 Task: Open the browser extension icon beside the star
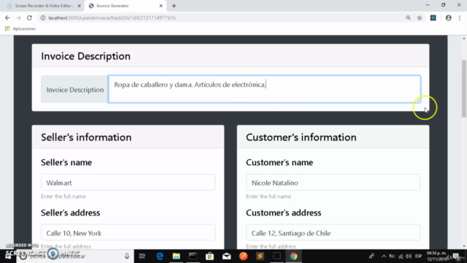click(433, 18)
